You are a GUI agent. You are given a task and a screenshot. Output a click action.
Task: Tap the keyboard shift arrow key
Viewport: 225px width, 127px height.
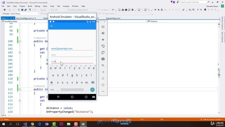pos(52,83)
